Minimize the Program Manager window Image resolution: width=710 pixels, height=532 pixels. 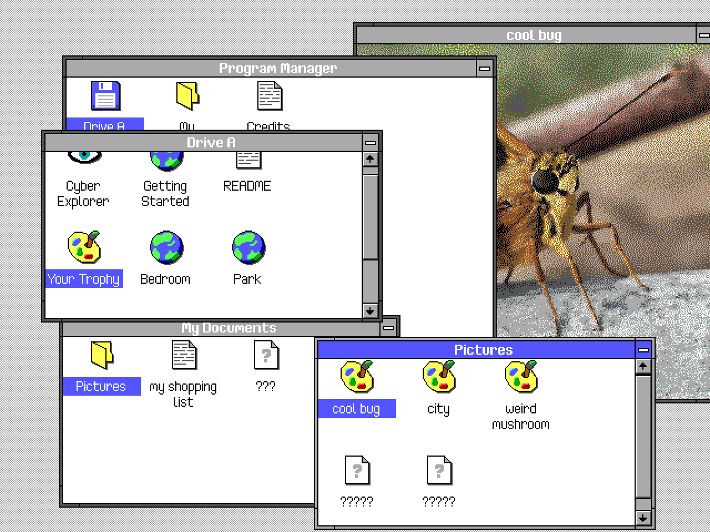[x=484, y=68]
